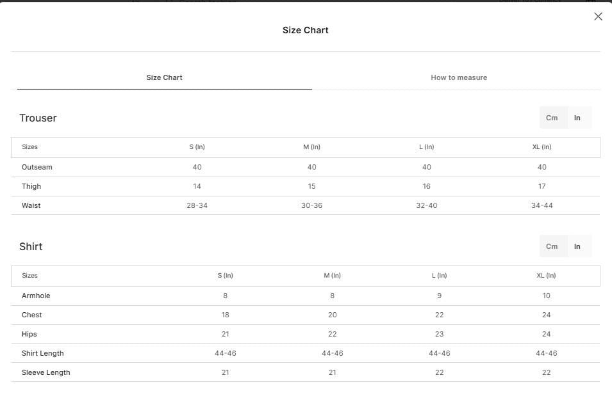The image size is (612, 412).
Task: Close the Size Chart dialog
Action: [598, 17]
